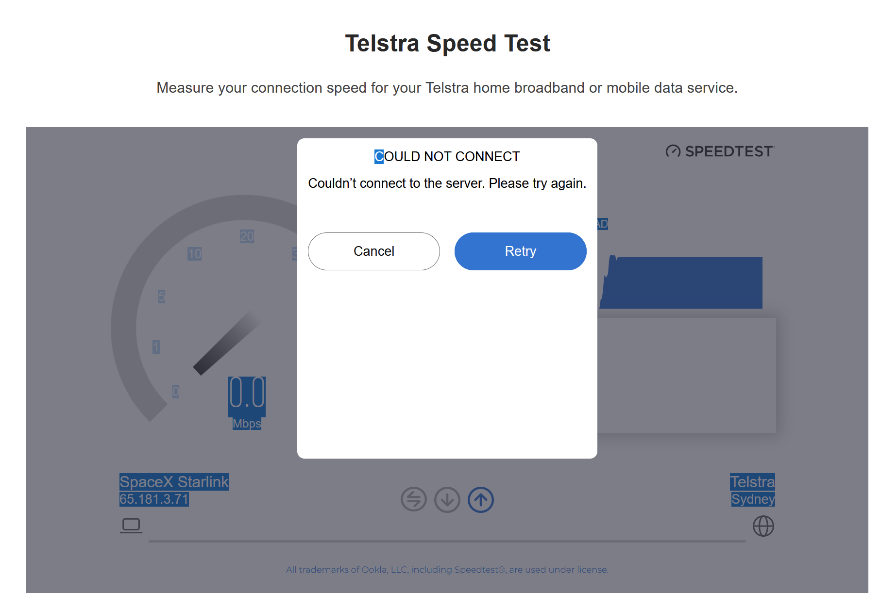881x594 pixels.
Task: Click the Cancel button
Action: [x=374, y=251]
